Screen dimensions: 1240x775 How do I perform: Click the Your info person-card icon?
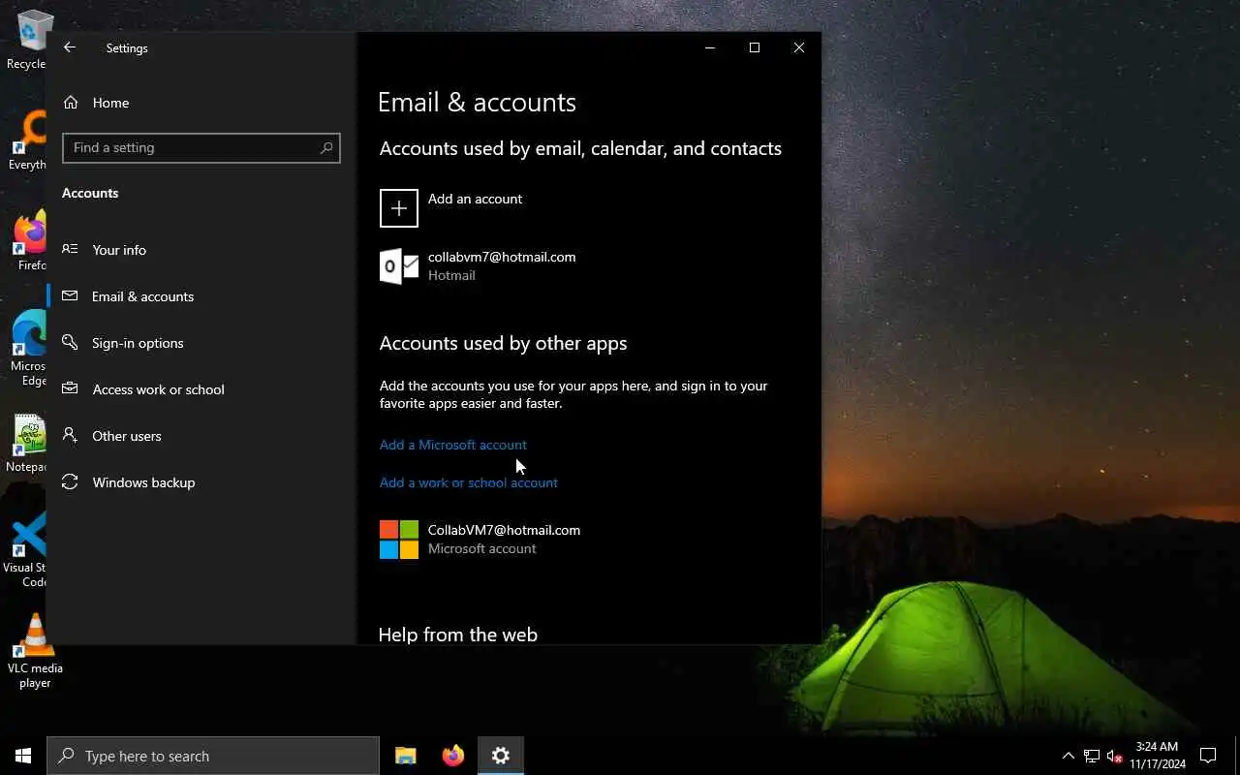coord(70,249)
